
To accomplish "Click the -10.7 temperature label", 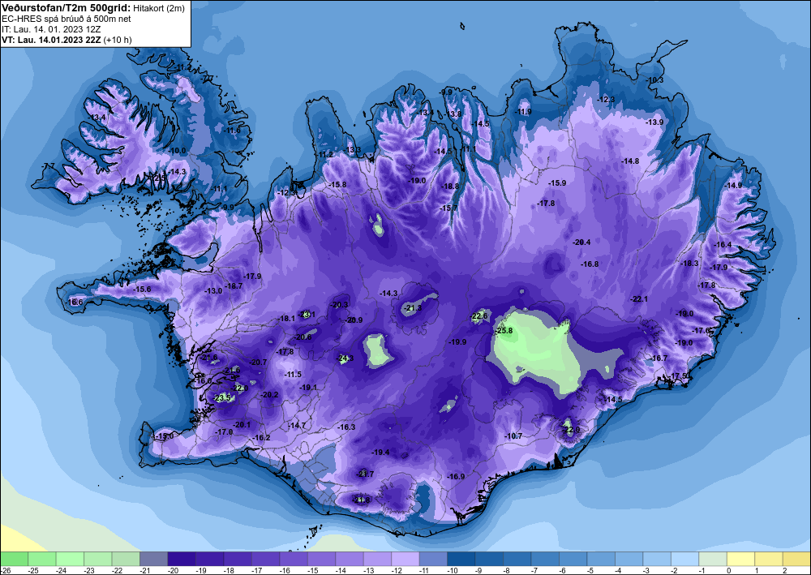I will click(513, 436).
